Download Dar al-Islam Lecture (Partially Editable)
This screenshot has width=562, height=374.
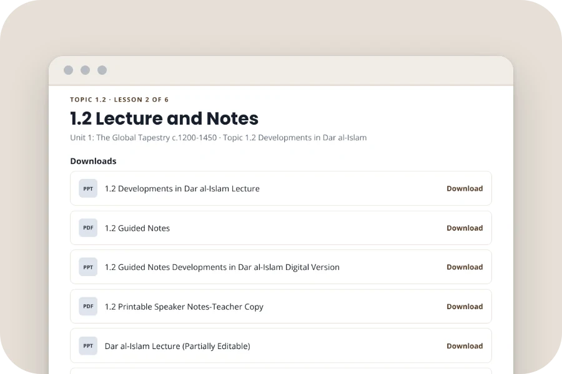tap(465, 346)
